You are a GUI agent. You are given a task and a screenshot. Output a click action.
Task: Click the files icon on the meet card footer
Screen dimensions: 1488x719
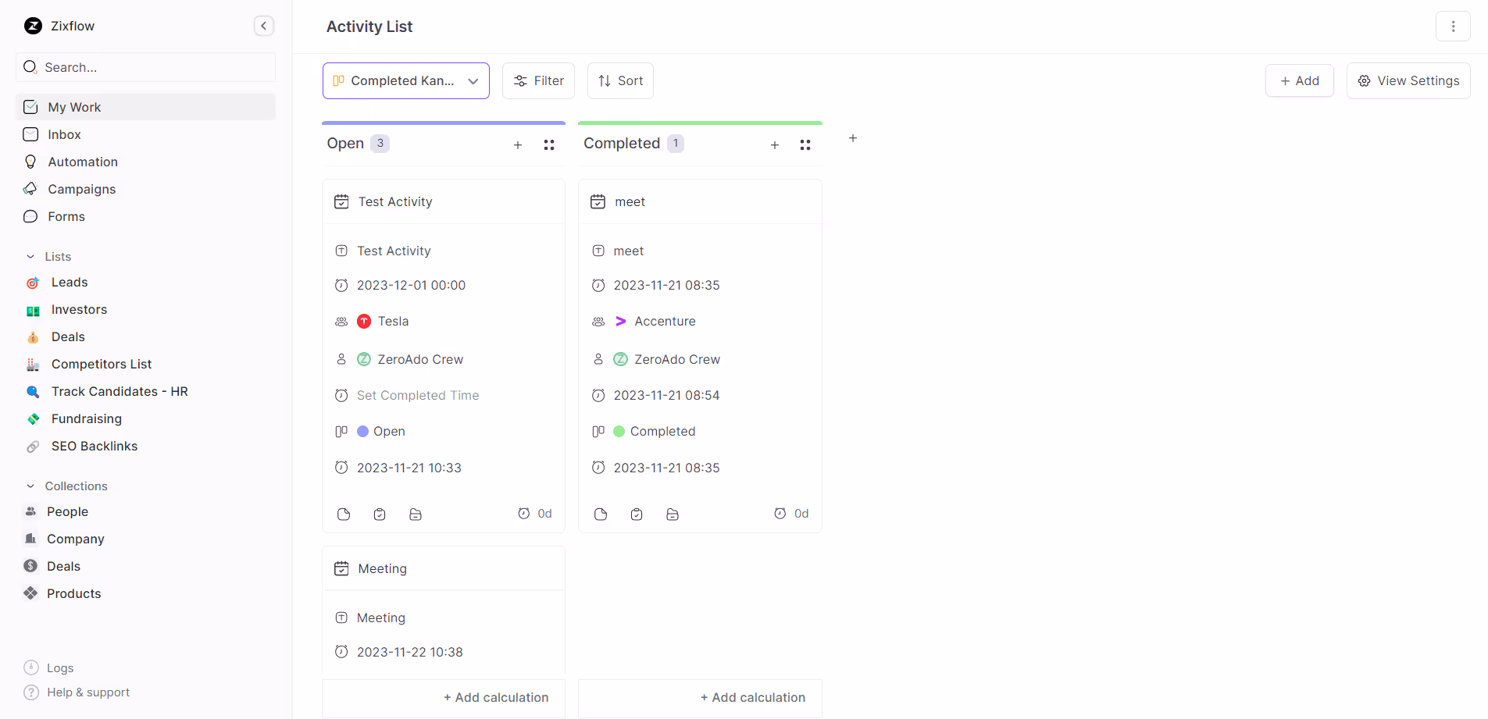673,514
